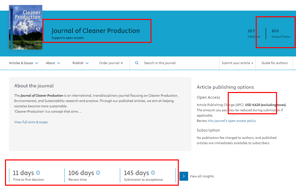This screenshot has height=190, width=296.
Task: Open the Guide for authors
Action: [274, 63]
